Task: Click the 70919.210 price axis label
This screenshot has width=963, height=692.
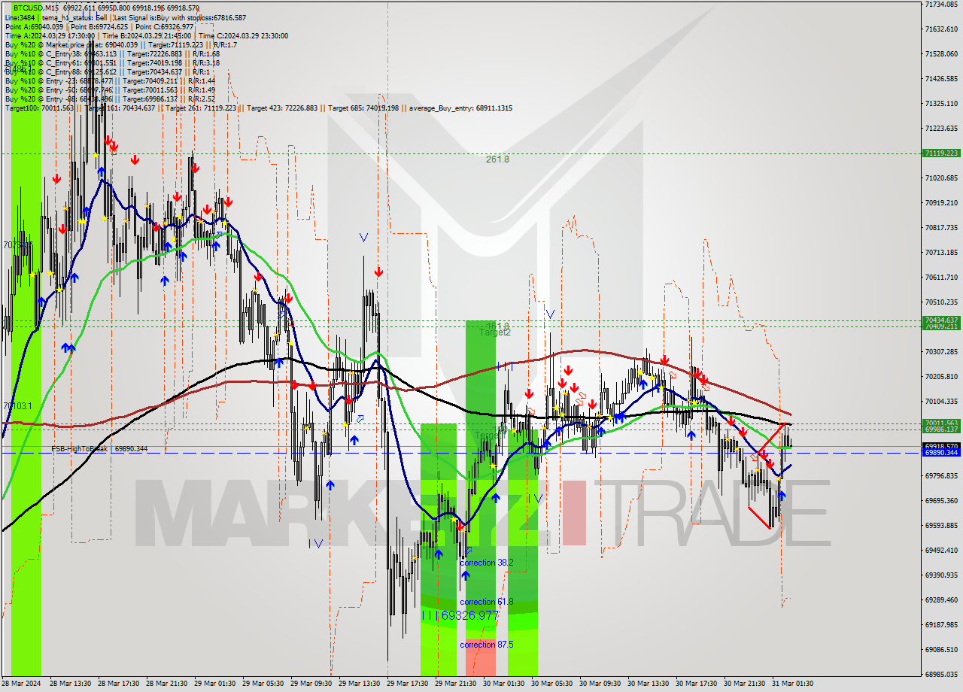Action: (x=941, y=202)
